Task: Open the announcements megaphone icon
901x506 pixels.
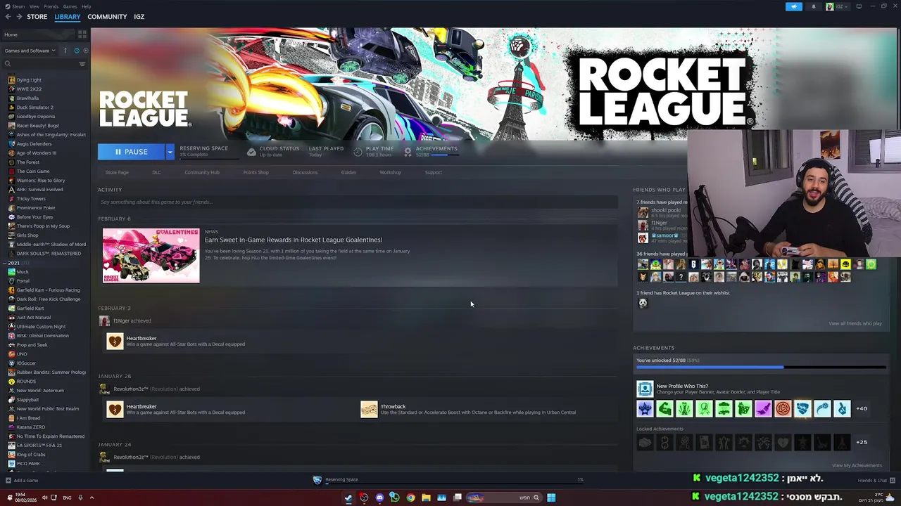Action: tap(793, 6)
